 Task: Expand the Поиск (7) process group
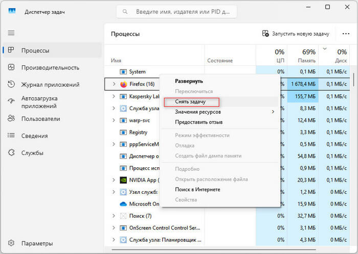coord(114,216)
